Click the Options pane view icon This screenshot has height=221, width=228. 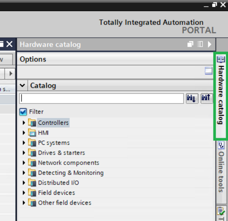point(209,71)
